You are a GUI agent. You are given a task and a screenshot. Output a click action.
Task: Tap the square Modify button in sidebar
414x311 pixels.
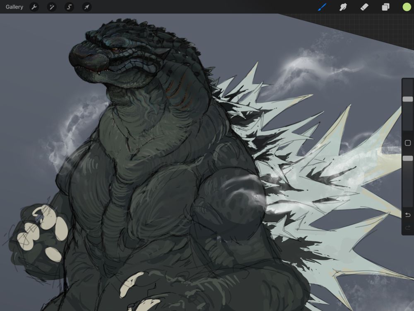408,143
